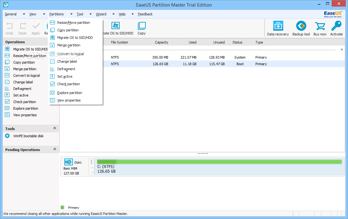Open the General menu dropdown arrow

pos(24,14)
